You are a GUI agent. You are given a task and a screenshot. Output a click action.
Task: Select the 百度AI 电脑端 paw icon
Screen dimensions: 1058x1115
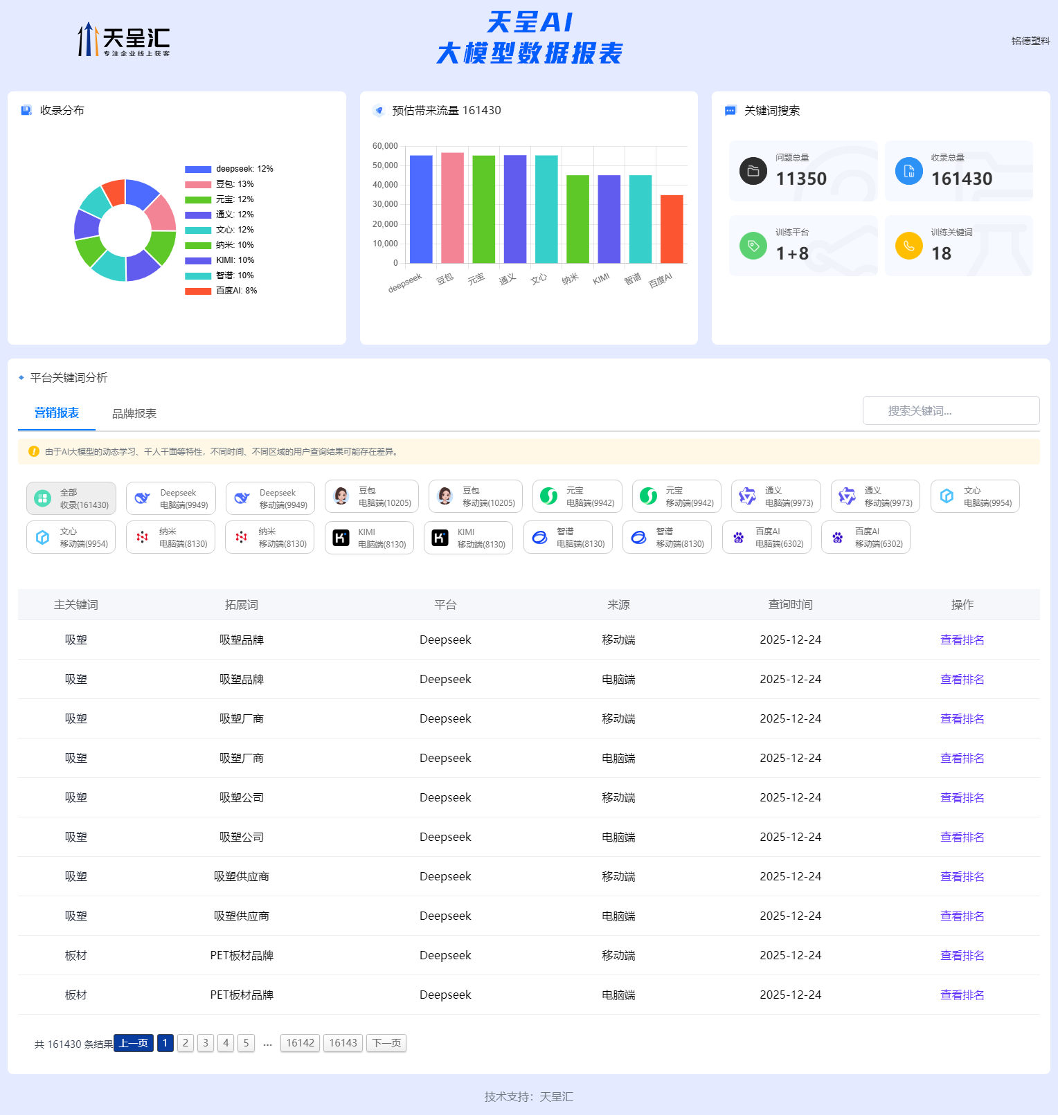pos(738,538)
